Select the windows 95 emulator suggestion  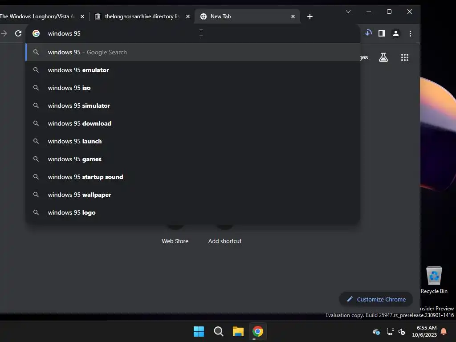pyautogui.click(x=193, y=70)
